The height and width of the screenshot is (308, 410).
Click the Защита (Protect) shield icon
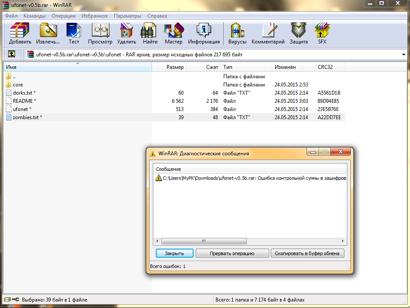[298, 30]
